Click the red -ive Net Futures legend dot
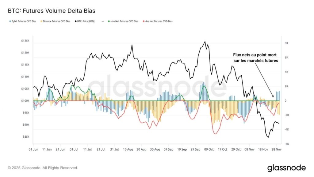Screen dimensions: 314x177 143,22
